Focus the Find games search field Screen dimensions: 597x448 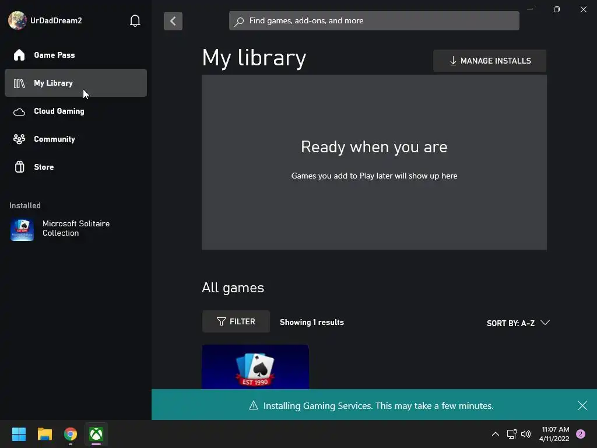coord(374,21)
